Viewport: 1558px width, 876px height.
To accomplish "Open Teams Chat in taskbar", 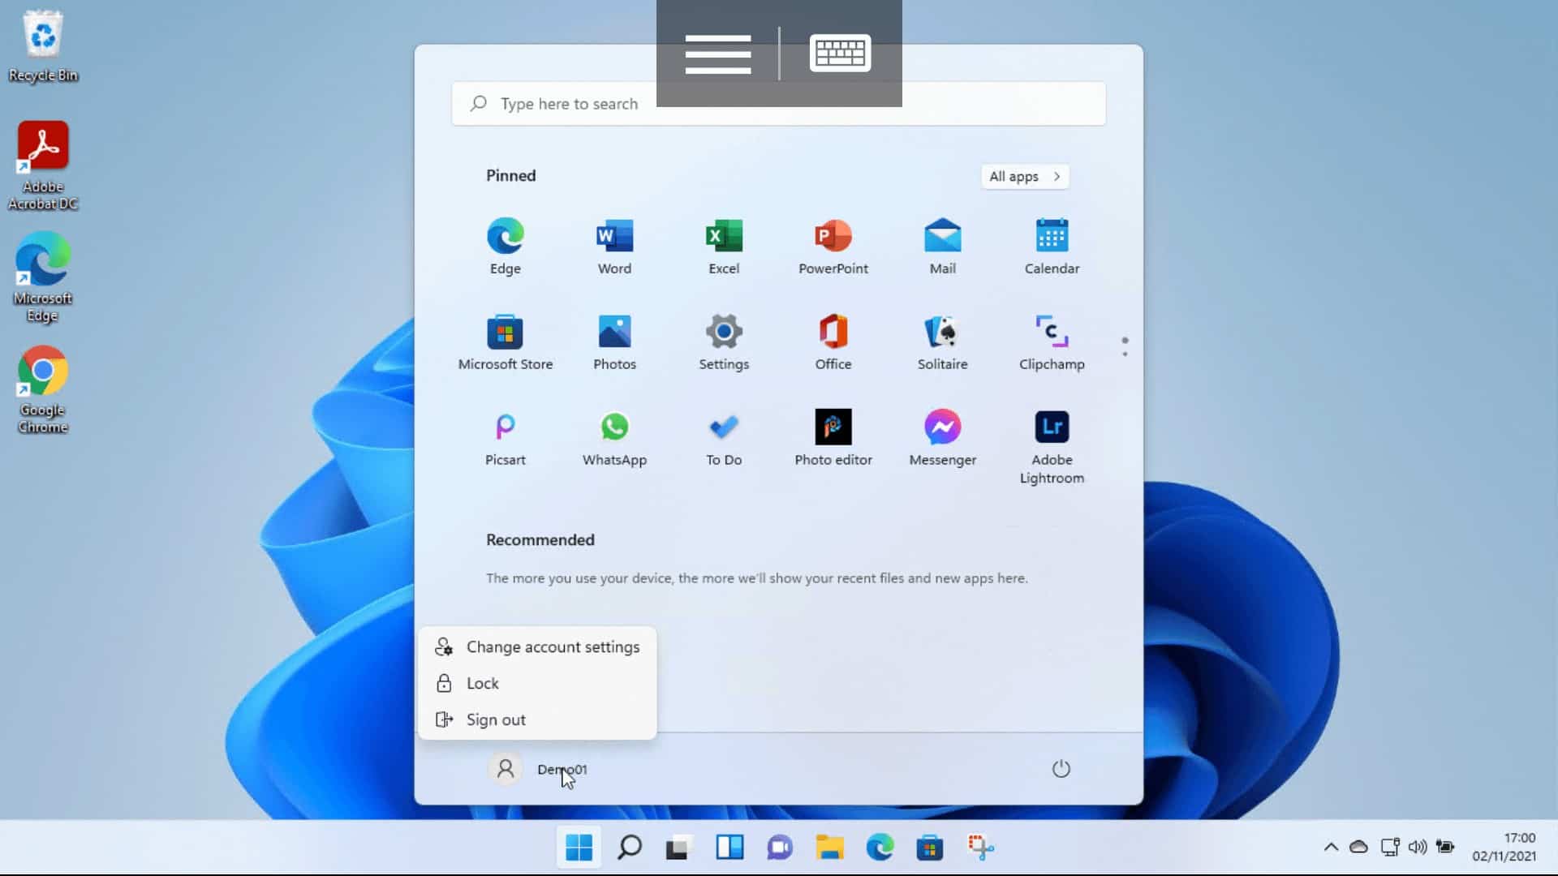I will tap(780, 848).
